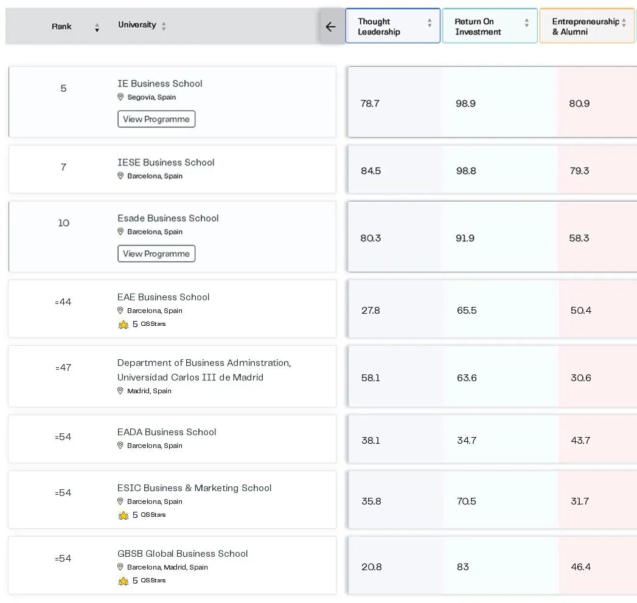Click View Programme for Esade Business School

[156, 253]
